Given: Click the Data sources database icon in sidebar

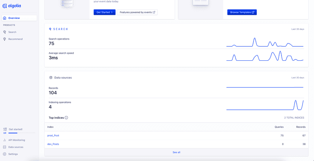Looking at the screenshot, I should (x=5, y=147).
